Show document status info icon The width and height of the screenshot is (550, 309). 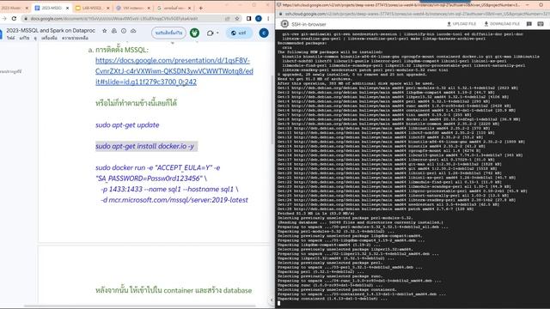(x=124, y=31)
